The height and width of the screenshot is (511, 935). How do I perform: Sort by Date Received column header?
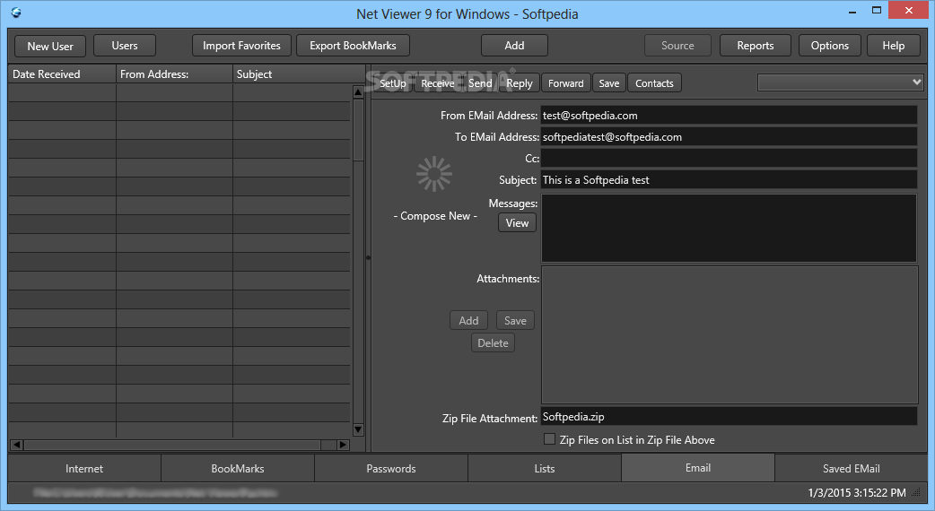62,74
